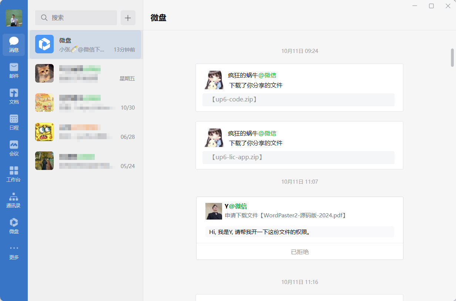Open the 文档 documents section
The height and width of the screenshot is (301, 456).
(14, 97)
